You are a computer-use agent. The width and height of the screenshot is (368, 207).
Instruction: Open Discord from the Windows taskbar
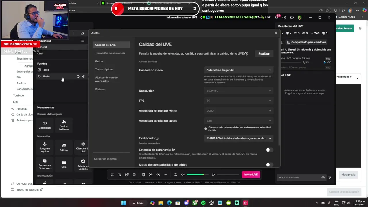[x=186, y=203]
